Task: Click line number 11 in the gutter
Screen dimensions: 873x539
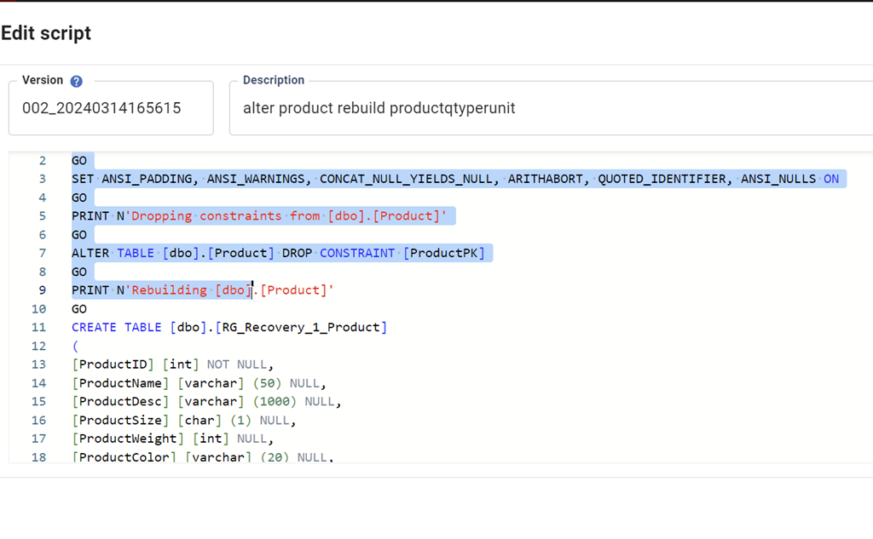Action: click(38, 328)
